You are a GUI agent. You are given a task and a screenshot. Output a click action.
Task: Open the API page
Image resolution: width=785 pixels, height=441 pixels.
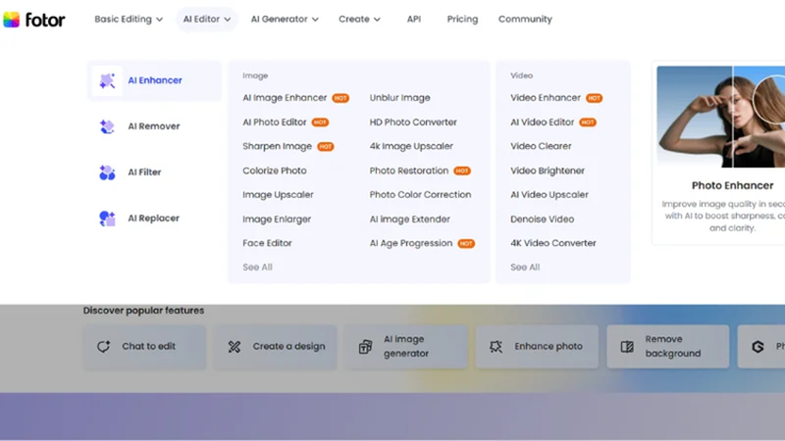[413, 19]
